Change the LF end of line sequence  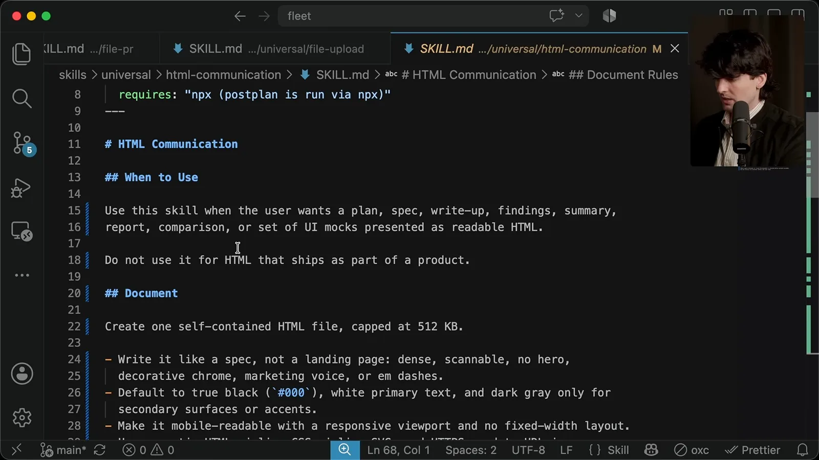click(566, 450)
